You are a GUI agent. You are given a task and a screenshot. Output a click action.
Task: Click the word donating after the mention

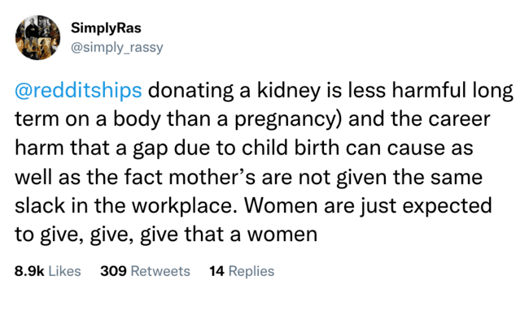tap(190, 91)
